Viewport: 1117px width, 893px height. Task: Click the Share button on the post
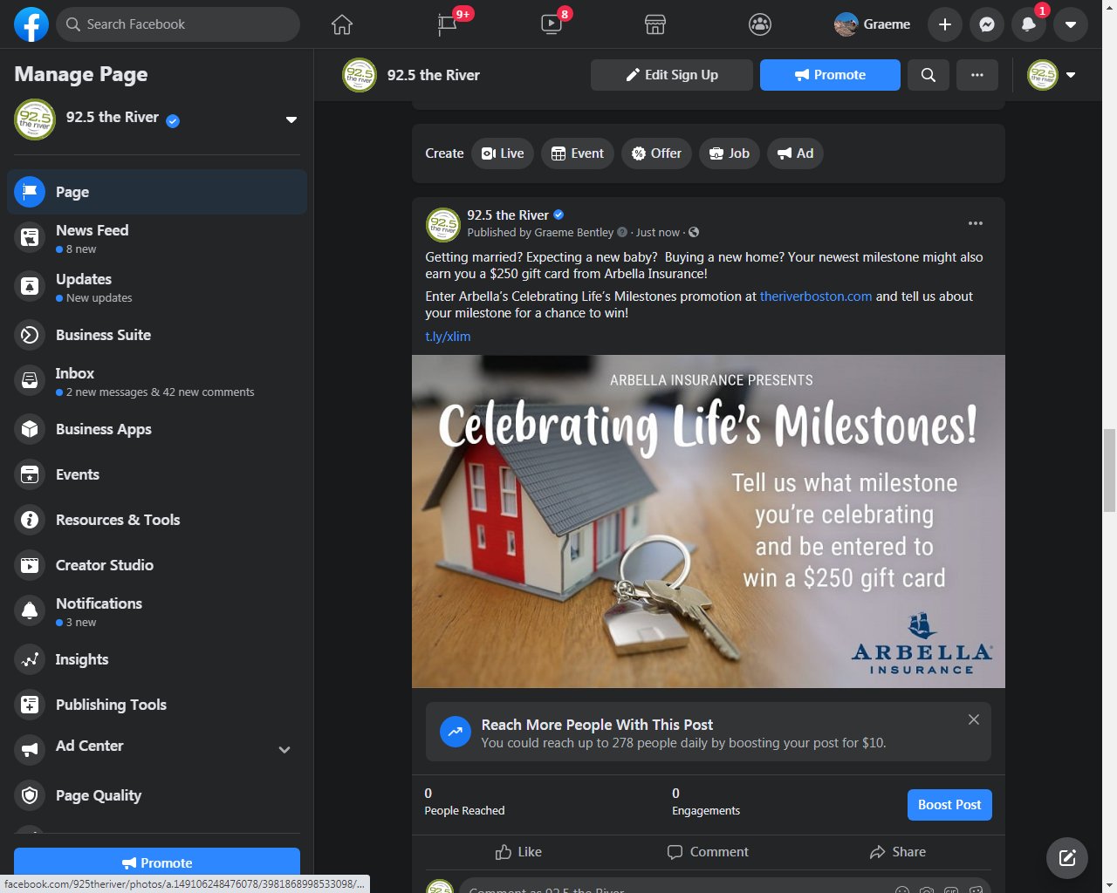[898, 852]
